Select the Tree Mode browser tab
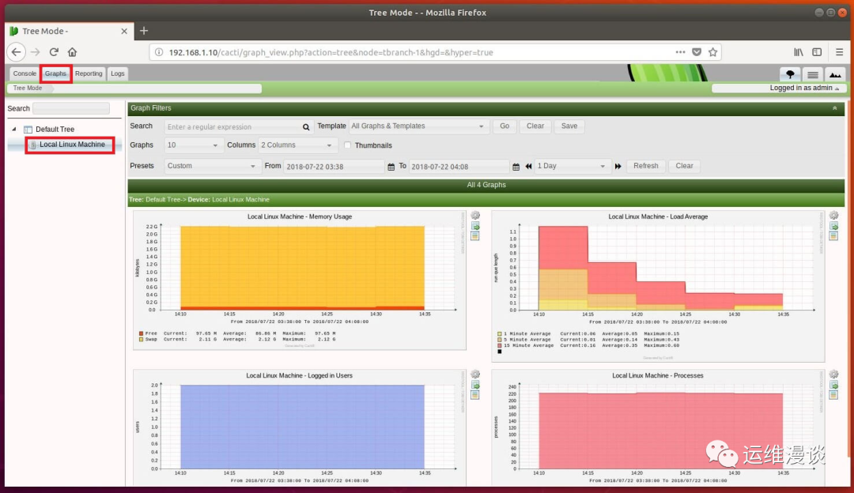Viewport: 854px width, 493px height. pyautogui.click(x=68, y=31)
